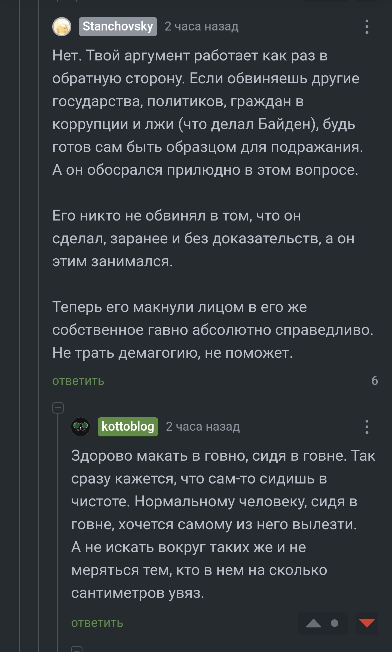392x652 pixels.
Task: Open the timestamp link on kottoblog's comment
Action: coord(203,427)
